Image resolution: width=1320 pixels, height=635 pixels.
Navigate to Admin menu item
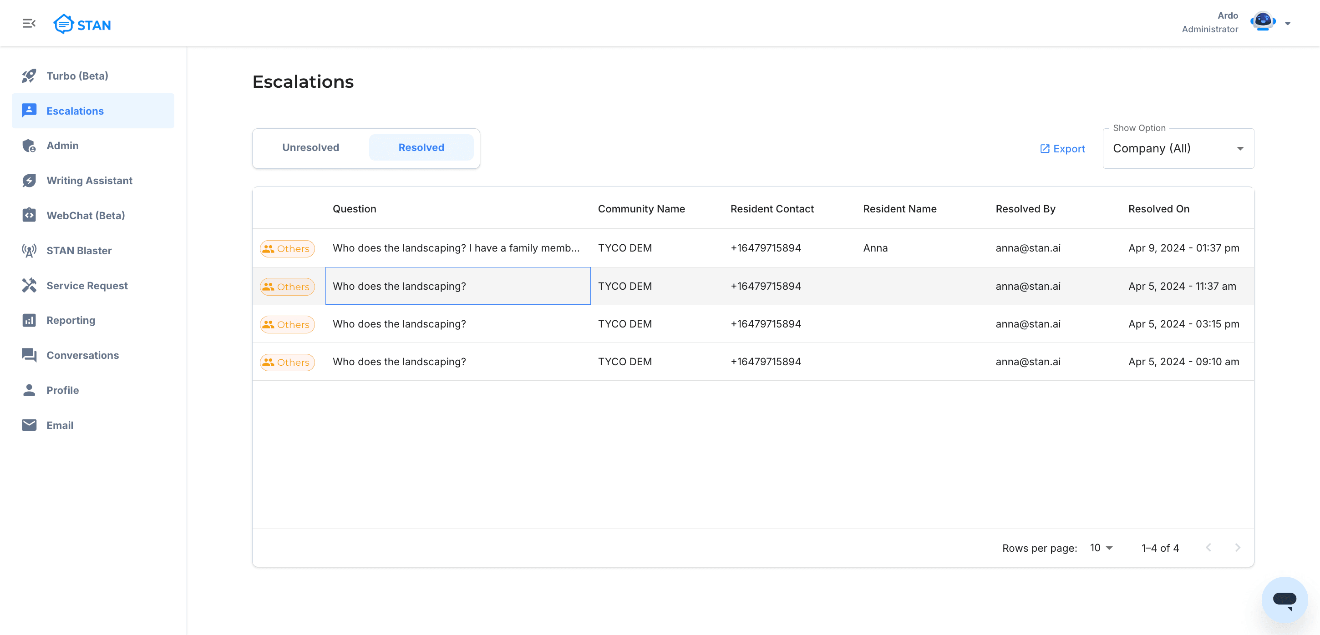point(93,146)
